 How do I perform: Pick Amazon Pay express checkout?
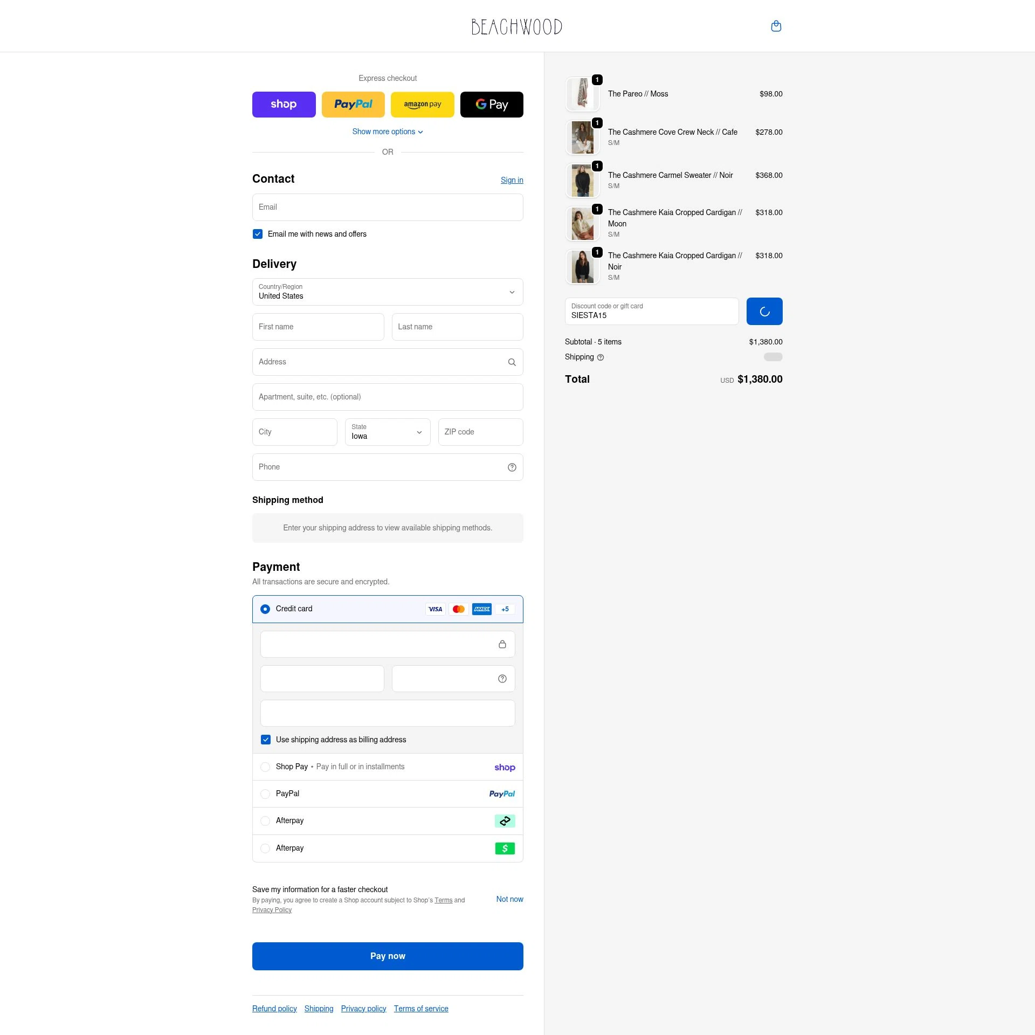coord(422,104)
